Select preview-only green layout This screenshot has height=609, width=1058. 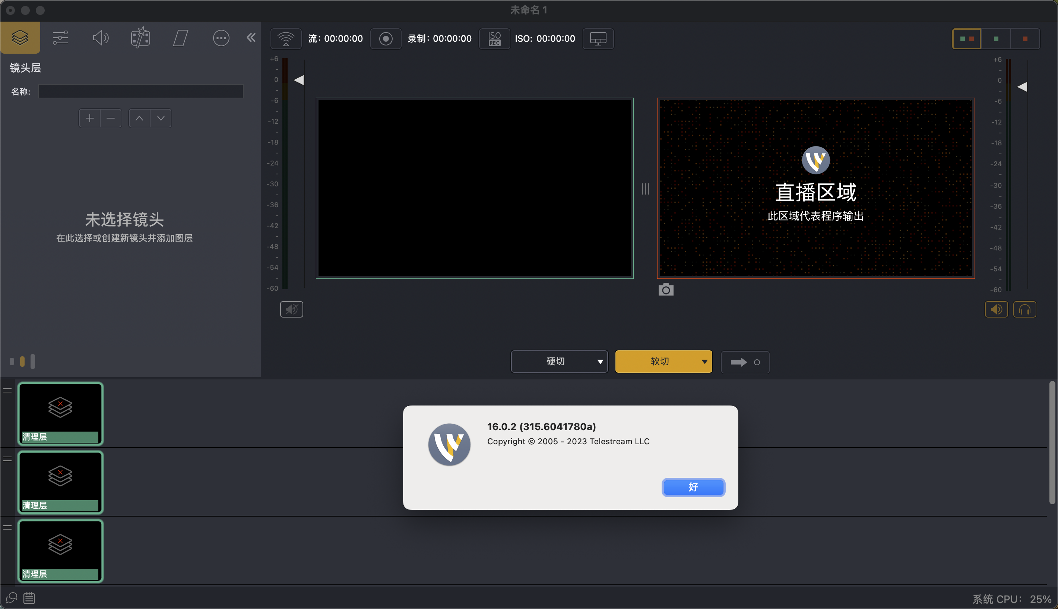tap(996, 38)
